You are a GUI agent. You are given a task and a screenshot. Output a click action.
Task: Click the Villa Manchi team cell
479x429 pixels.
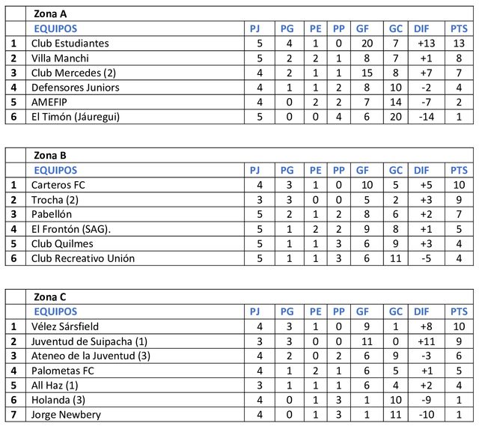pos(60,58)
